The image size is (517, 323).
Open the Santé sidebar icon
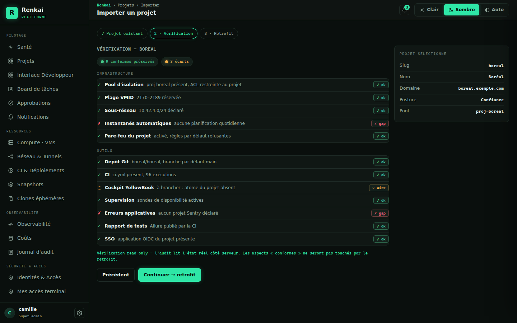[11, 47]
